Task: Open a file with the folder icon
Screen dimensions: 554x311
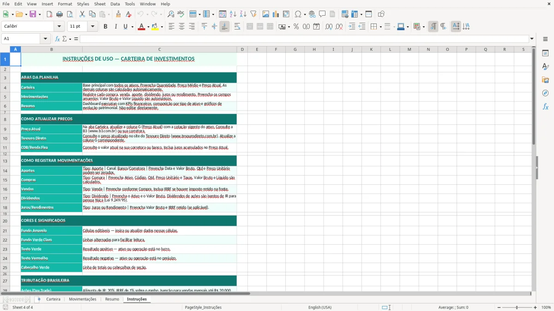Action: (x=20, y=14)
